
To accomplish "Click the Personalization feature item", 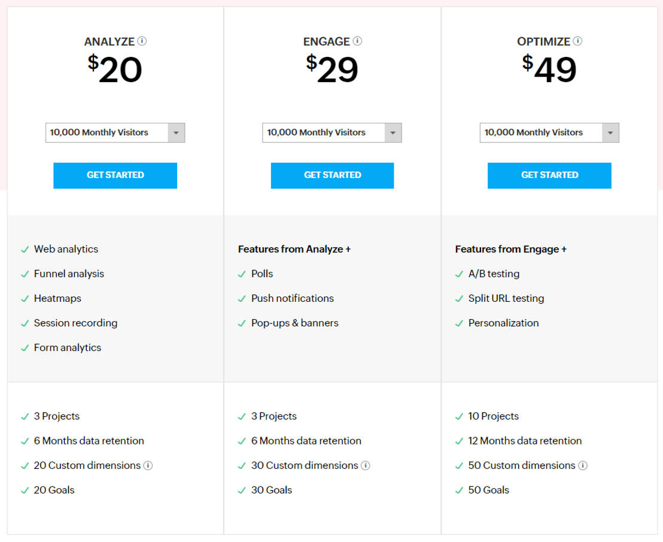I will tap(503, 323).
